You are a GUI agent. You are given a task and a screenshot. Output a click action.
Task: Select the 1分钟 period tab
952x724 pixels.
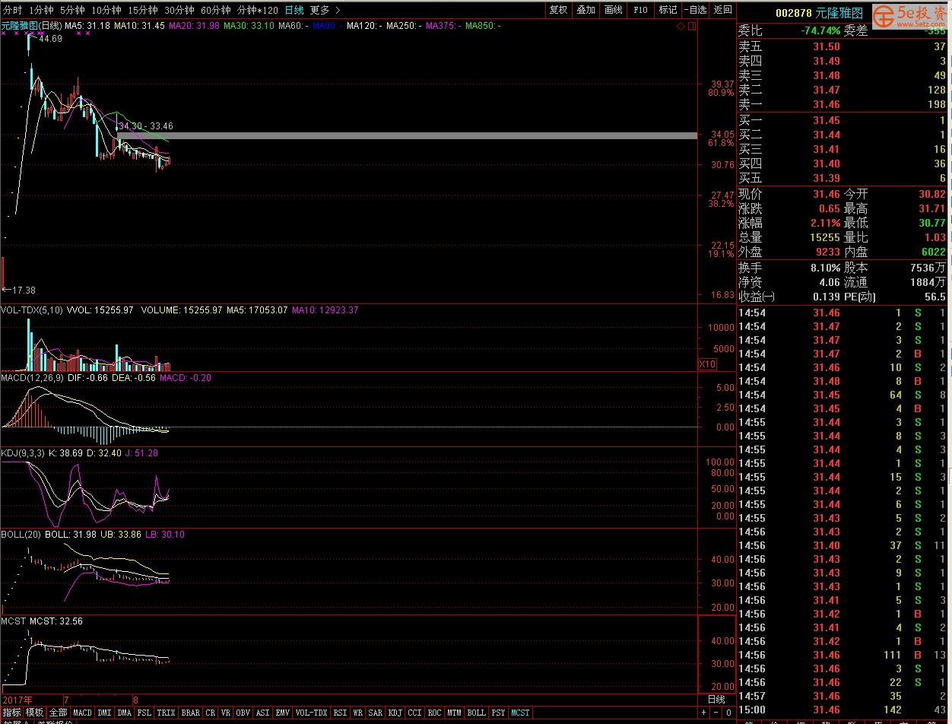[41, 10]
